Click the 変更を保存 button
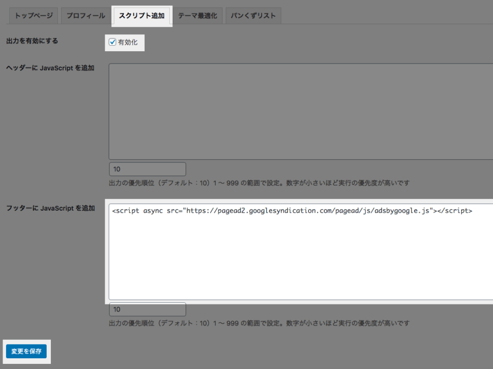The height and width of the screenshot is (369, 493). pyautogui.click(x=26, y=351)
